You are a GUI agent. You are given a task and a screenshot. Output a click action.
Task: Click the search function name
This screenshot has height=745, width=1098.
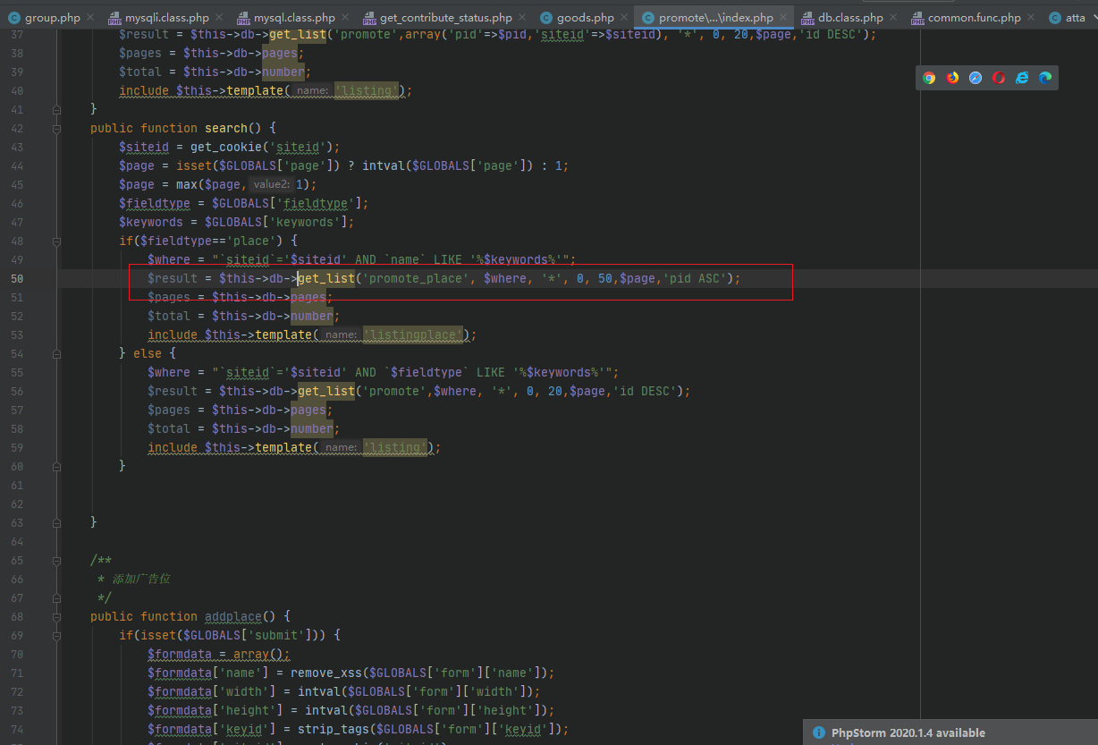226,128
